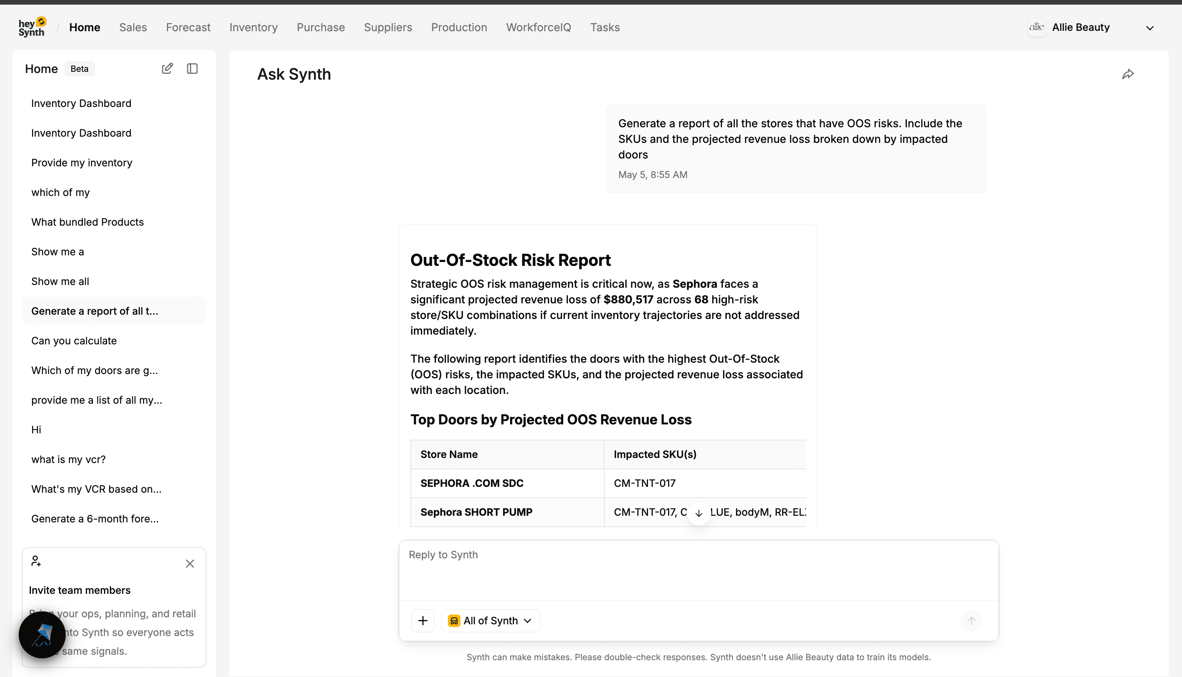Open 'Show me a' chat
Screen dimensions: 1182x677
(114, 251)
